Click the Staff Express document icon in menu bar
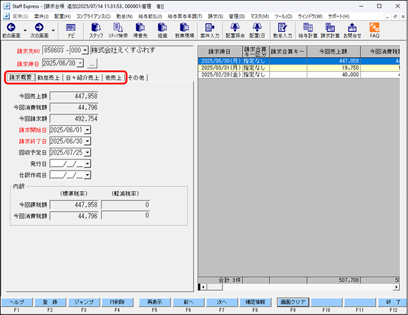Viewport: 408px width, 315px height. coord(6,16)
